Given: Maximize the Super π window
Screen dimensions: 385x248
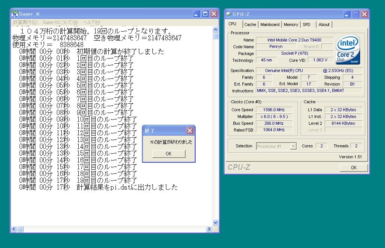Looking at the screenshot, I should click(x=205, y=14).
